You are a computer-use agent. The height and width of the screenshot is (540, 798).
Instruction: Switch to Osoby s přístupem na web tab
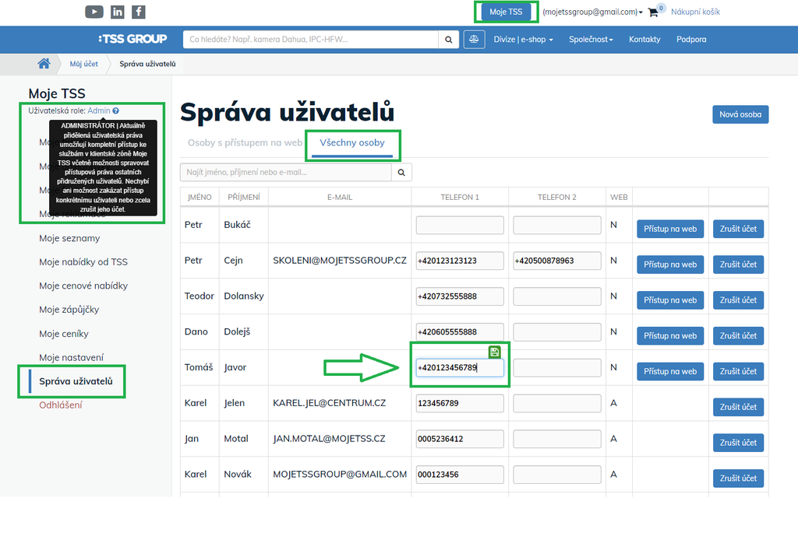(245, 143)
